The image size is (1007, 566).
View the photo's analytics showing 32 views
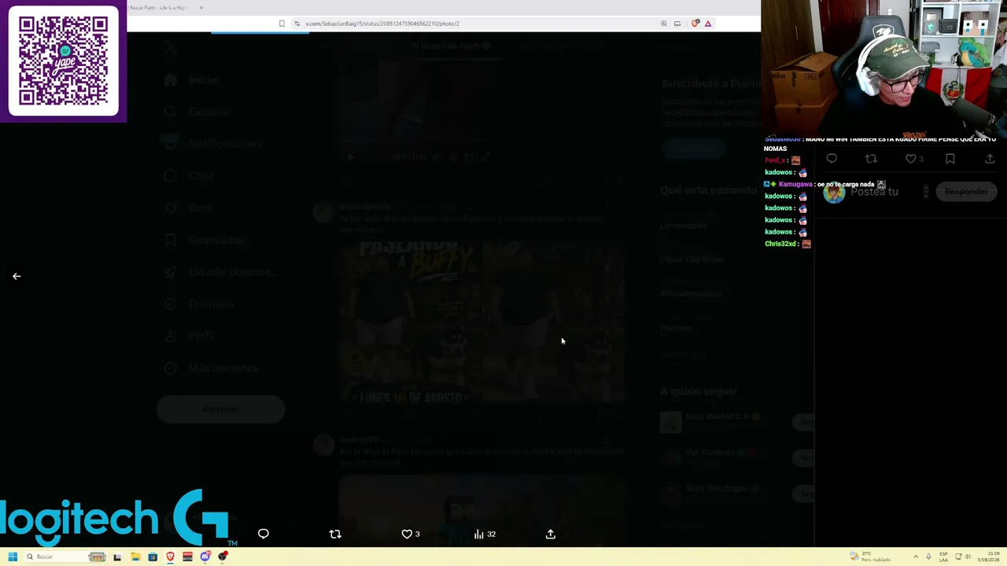485,534
